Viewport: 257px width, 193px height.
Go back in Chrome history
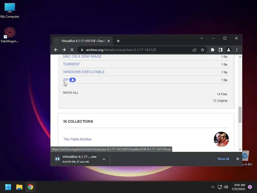tap(56, 50)
